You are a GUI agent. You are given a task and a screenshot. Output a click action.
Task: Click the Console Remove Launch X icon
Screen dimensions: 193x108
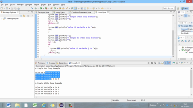point(152,63)
